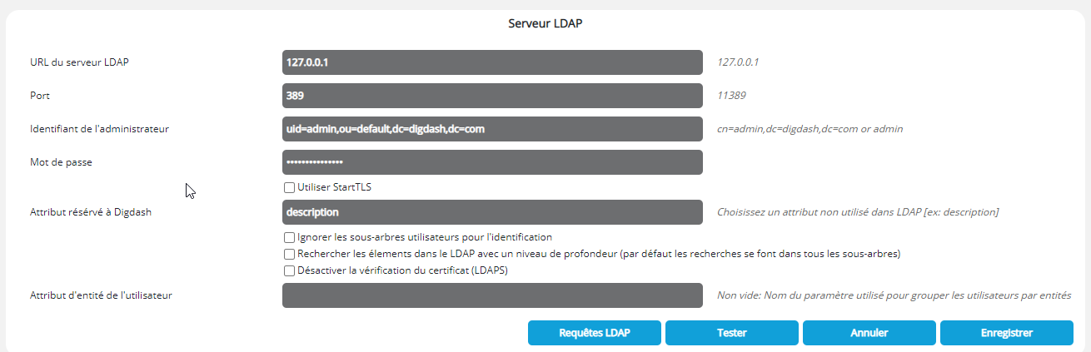Screen dimensions: 1091x352
Task: Cancel changes with the Annuler button
Action: pos(869,333)
